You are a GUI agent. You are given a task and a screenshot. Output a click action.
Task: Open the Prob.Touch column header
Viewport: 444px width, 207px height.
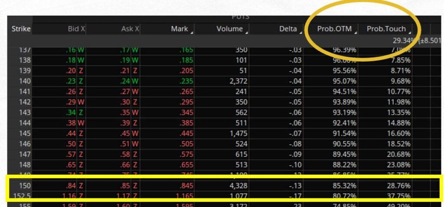[x=386, y=29]
